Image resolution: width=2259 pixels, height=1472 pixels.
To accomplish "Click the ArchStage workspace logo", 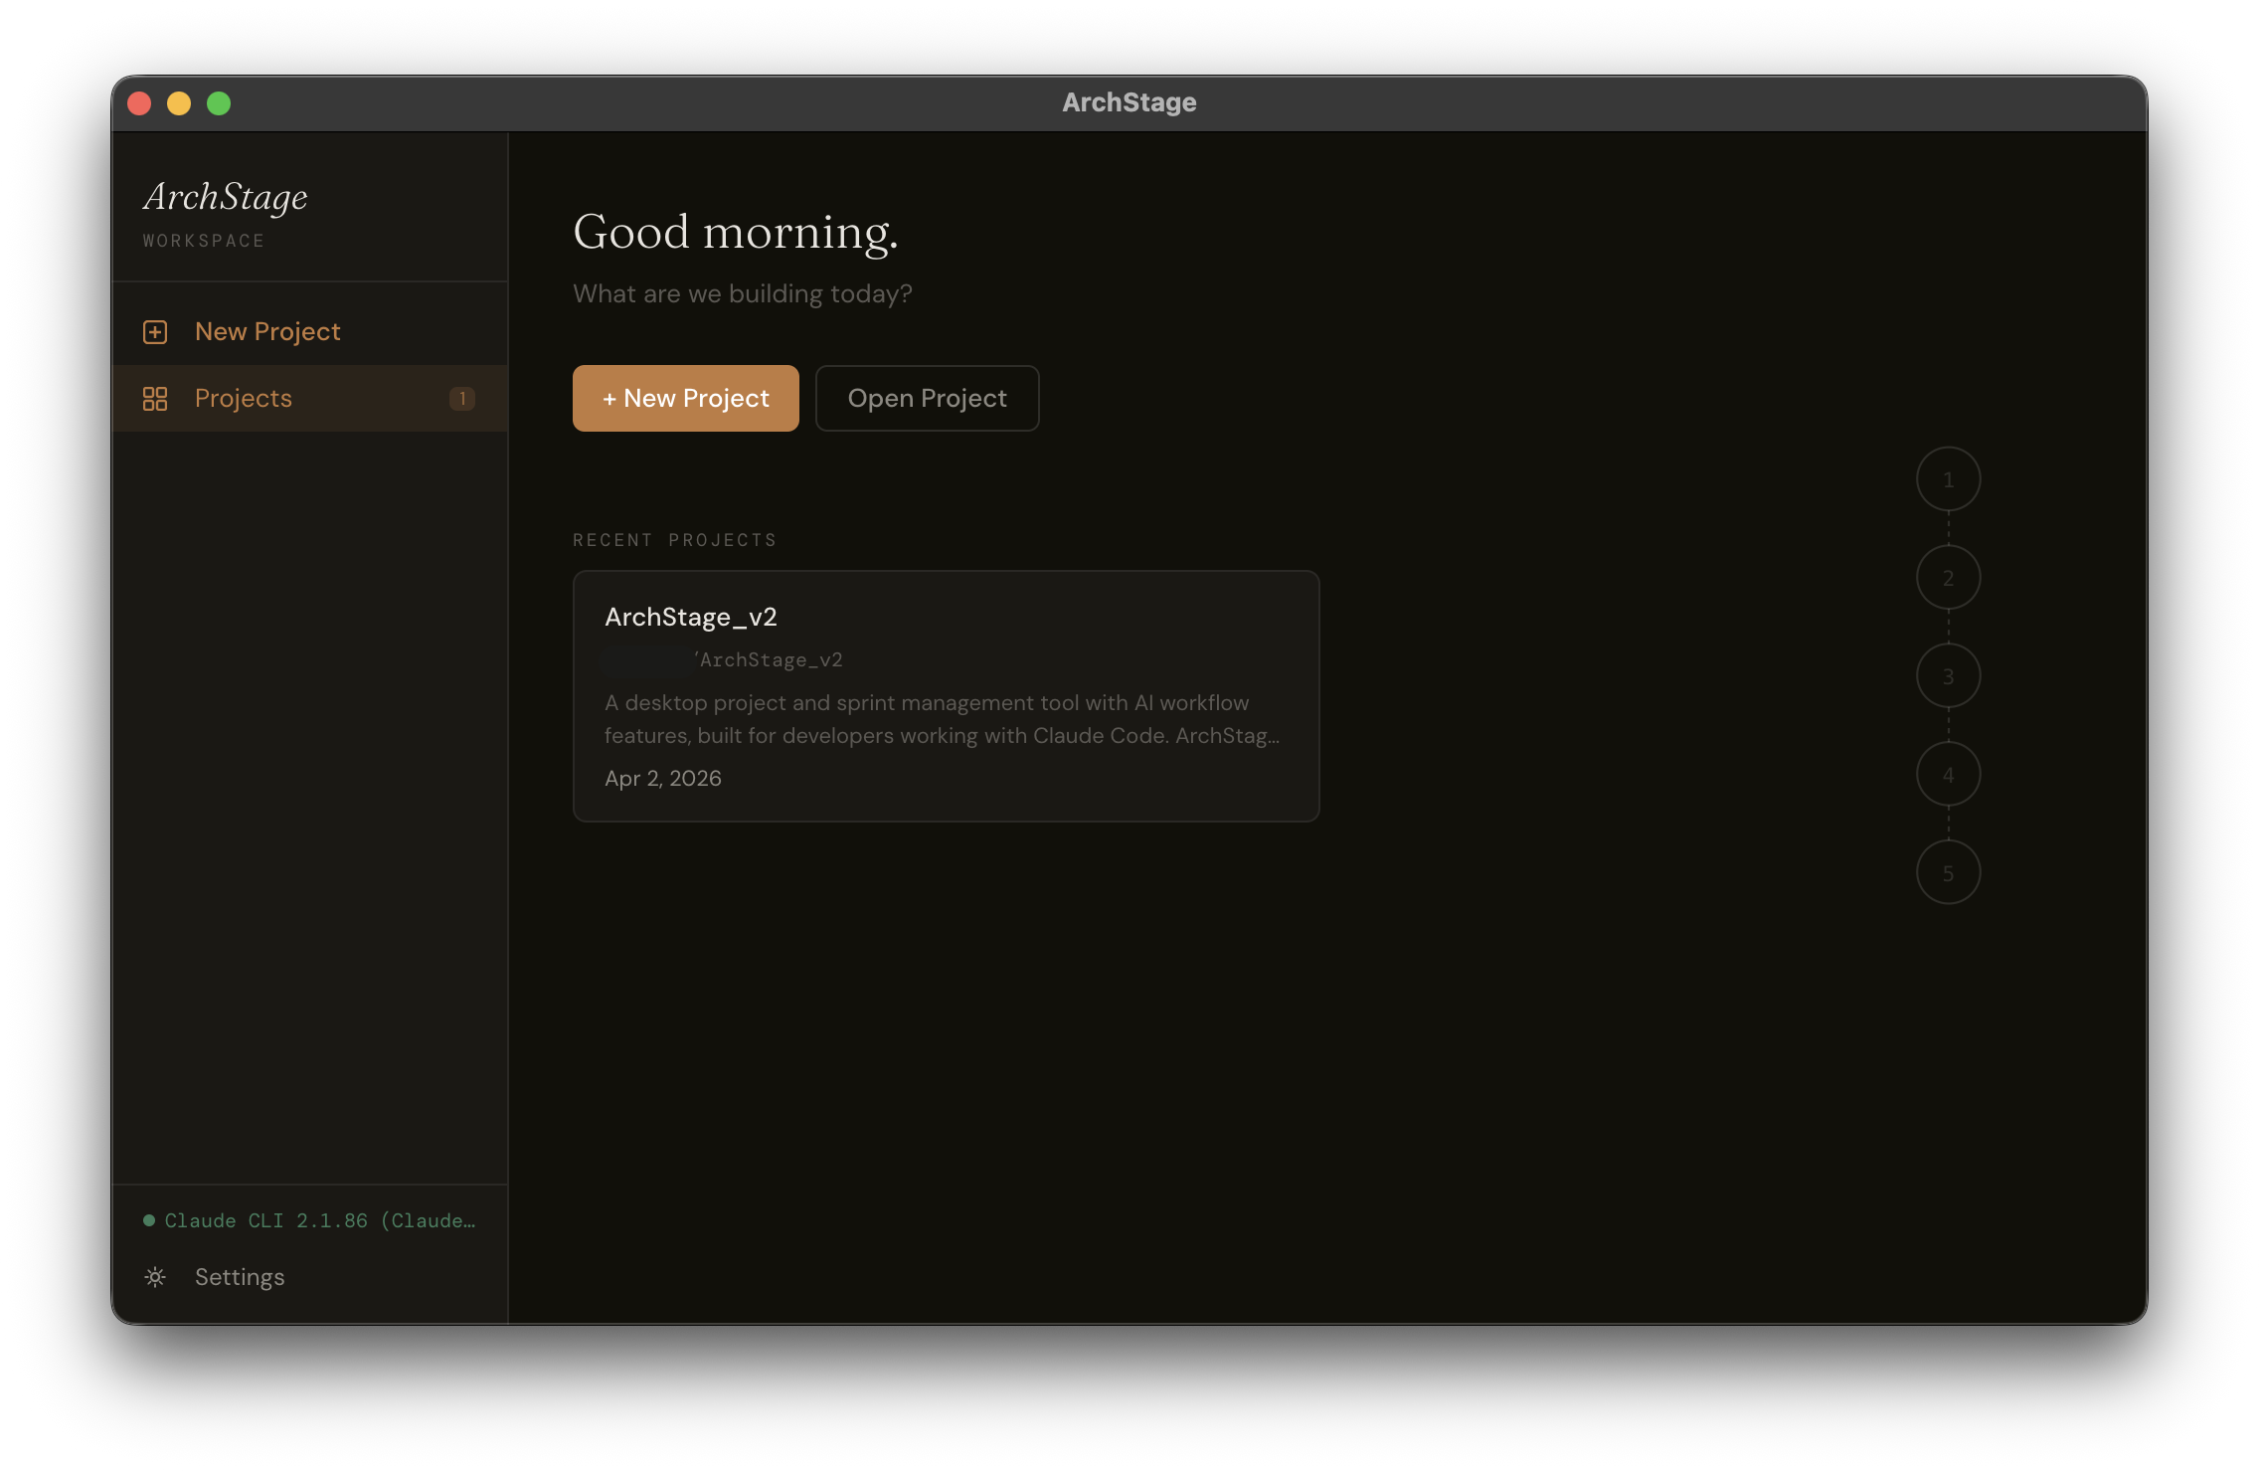I will click(x=226, y=197).
